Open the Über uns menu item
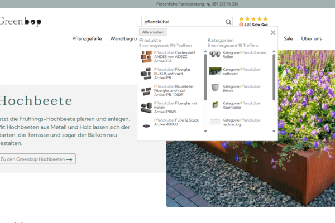335x223 pixels. [312, 38]
